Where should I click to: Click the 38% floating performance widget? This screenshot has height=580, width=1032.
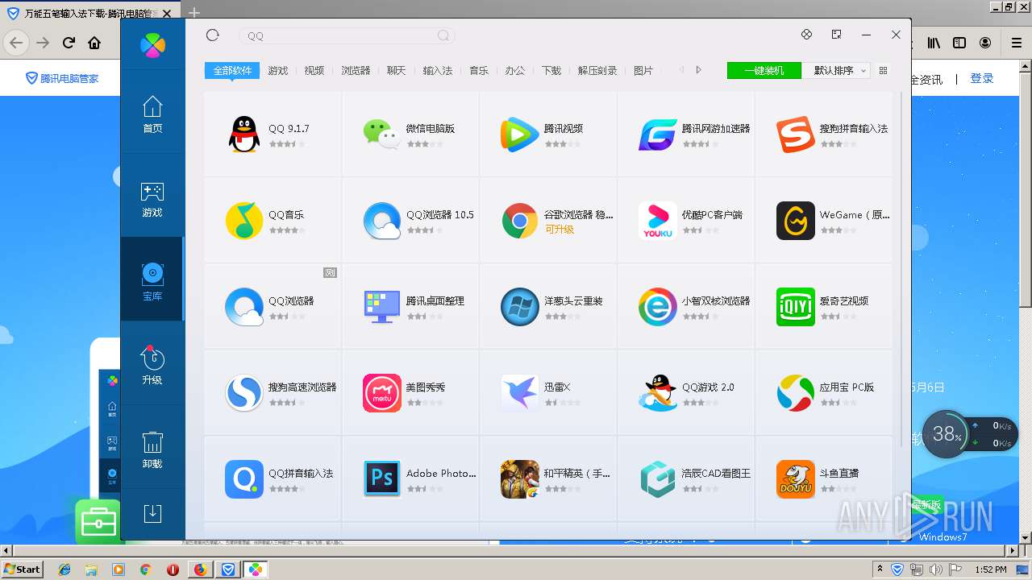coord(968,434)
